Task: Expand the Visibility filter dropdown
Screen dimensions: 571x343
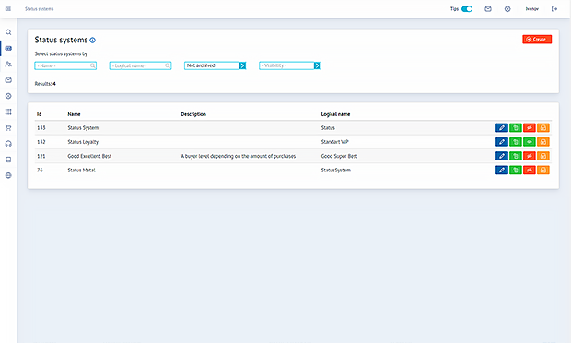Action: 290,65
